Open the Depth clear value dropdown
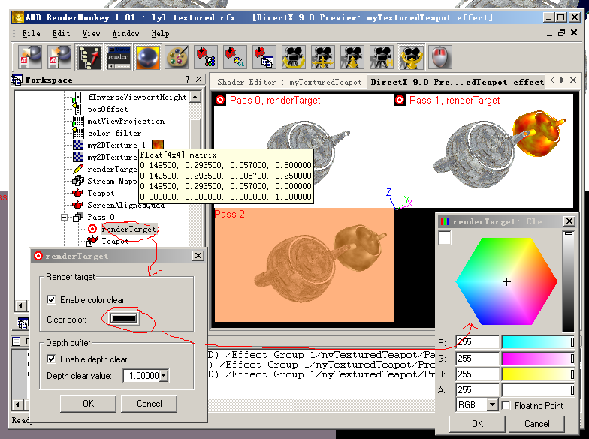The image size is (589, 439). tap(164, 375)
